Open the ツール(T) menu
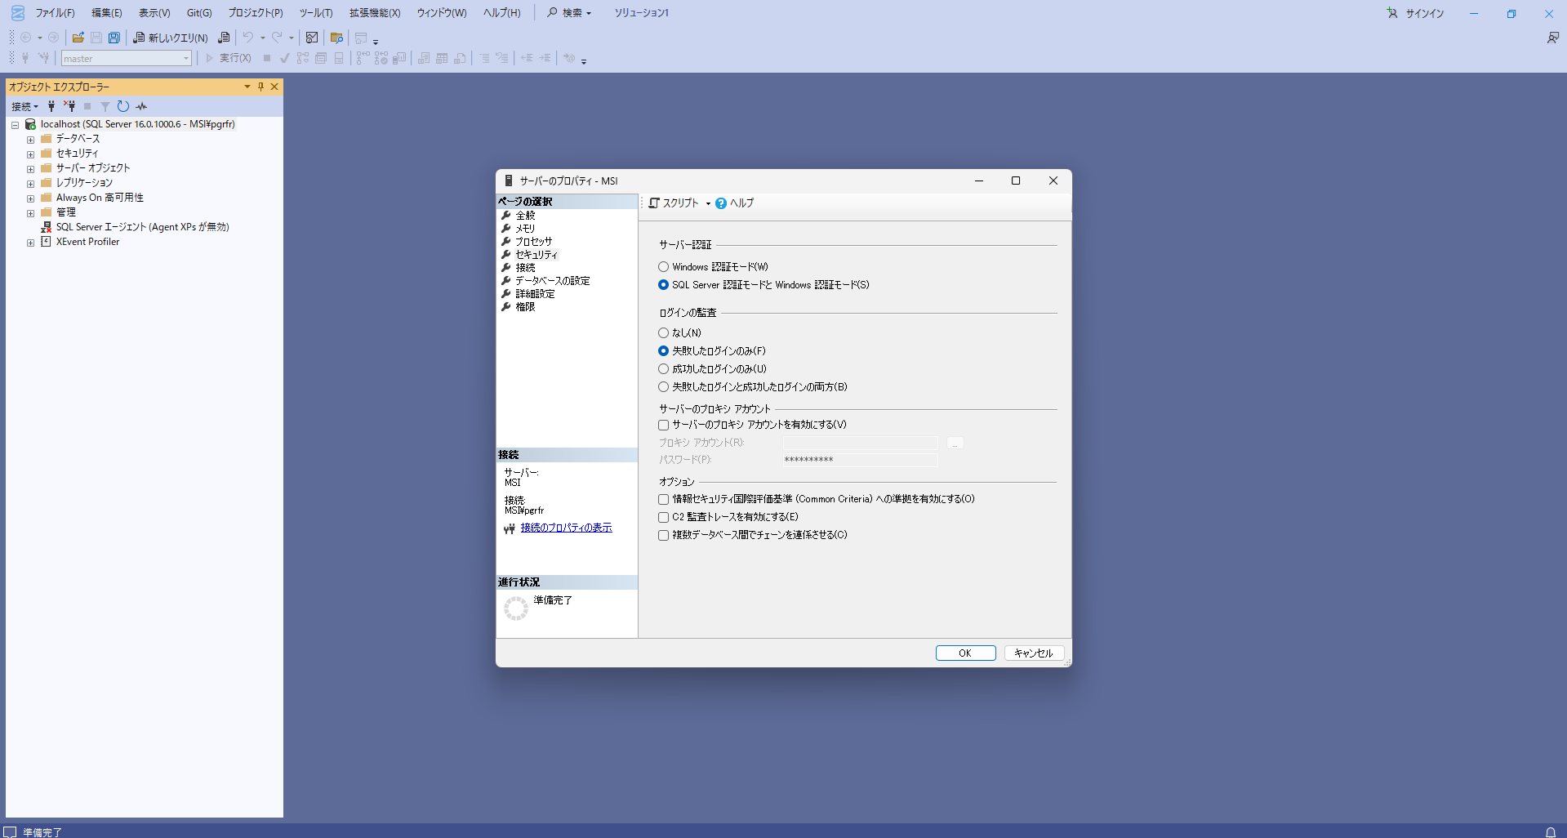1567x838 pixels. [x=314, y=12]
